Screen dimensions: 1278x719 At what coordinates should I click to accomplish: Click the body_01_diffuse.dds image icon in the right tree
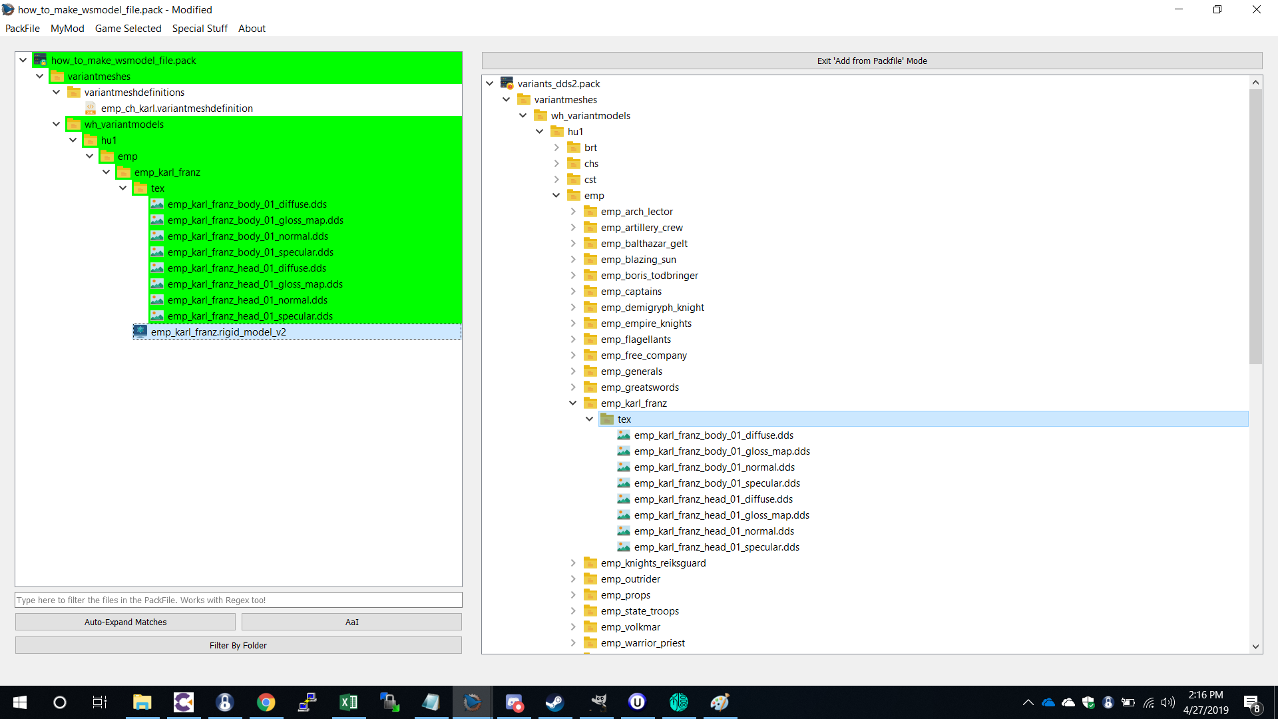pos(624,435)
